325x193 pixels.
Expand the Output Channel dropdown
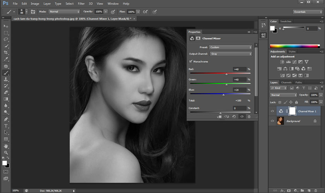231,54
